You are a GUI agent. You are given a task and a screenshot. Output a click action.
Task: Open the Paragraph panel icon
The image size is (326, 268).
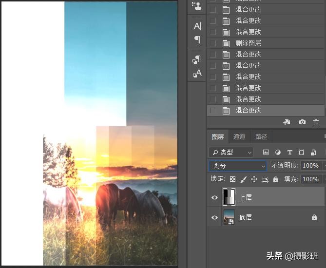[x=197, y=39]
